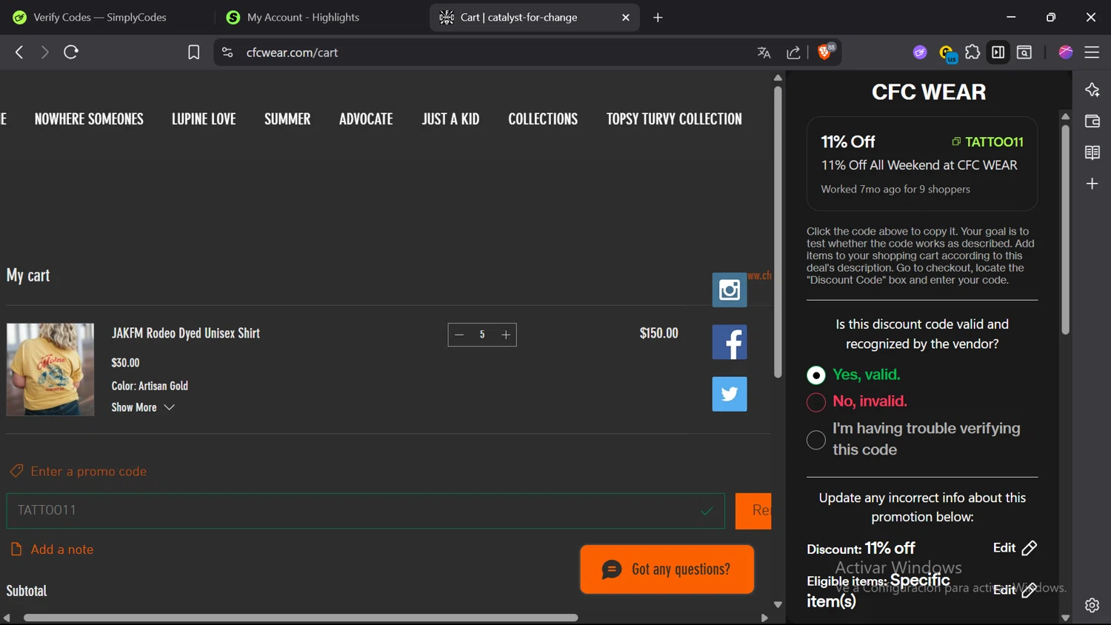Open the translate page icon
The width and height of the screenshot is (1111, 625).
[764, 53]
